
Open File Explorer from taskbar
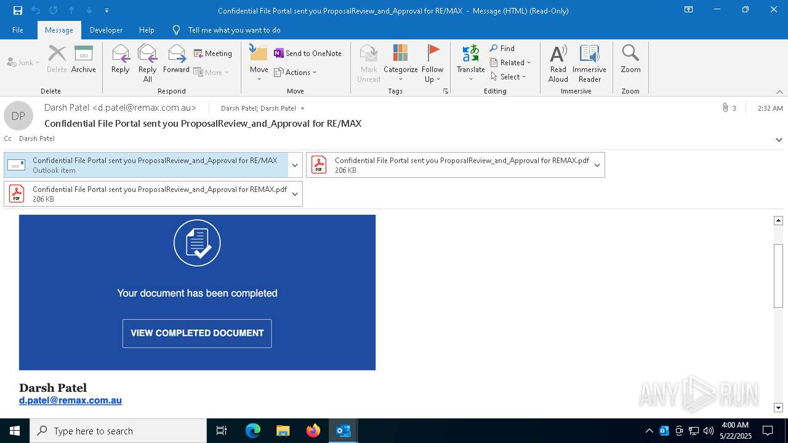(283, 431)
